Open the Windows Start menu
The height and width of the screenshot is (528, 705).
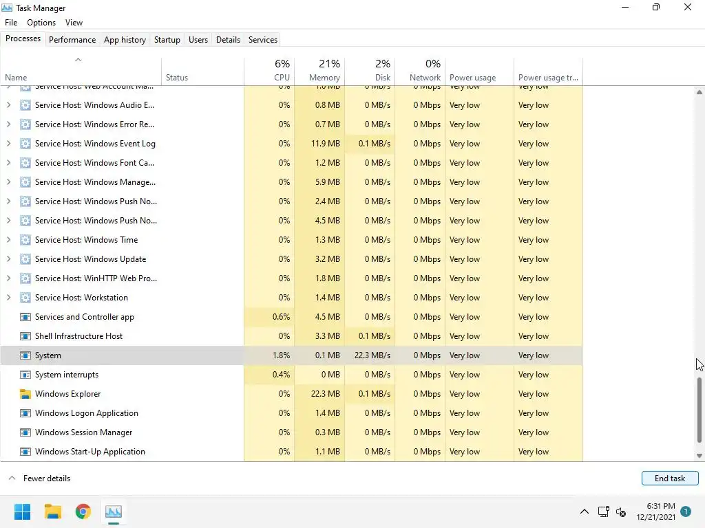[x=23, y=511]
